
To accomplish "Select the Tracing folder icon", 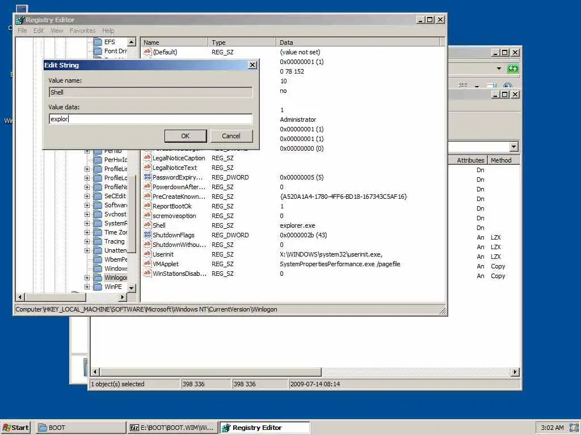I will (98, 241).
